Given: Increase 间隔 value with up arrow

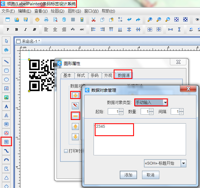Looking at the screenshot, I should pyautogui.click(x=181, y=110).
